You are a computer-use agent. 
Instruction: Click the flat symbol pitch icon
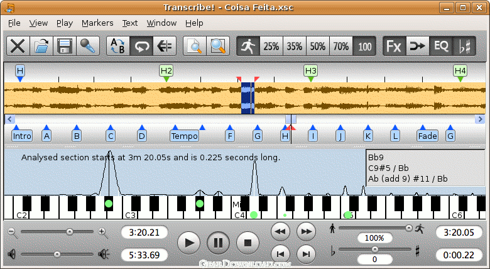(333, 251)
